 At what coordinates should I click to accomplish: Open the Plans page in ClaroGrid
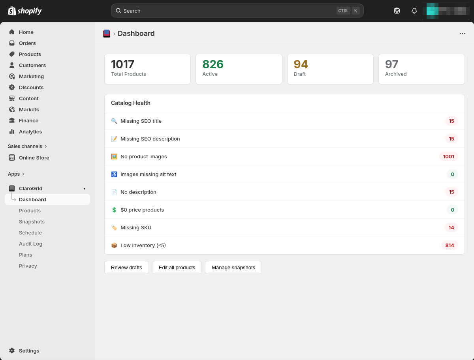(25, 255)
